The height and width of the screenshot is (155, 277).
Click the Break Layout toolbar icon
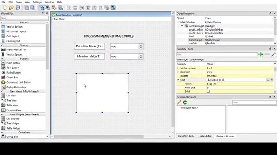point(107,8)
